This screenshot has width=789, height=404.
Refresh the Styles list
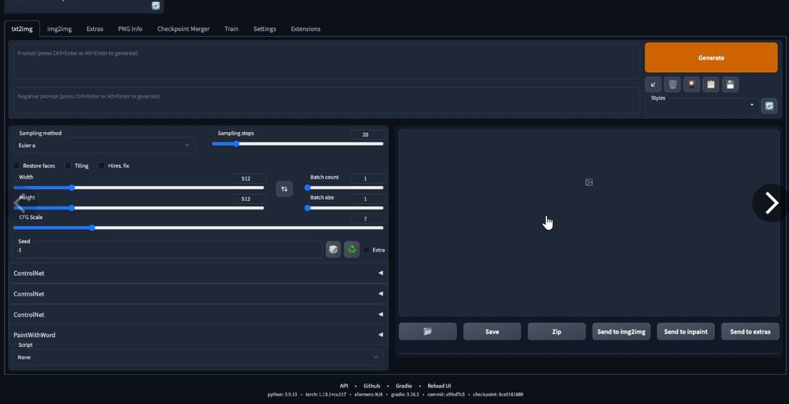pyautogui.click(x=769, y=106)
